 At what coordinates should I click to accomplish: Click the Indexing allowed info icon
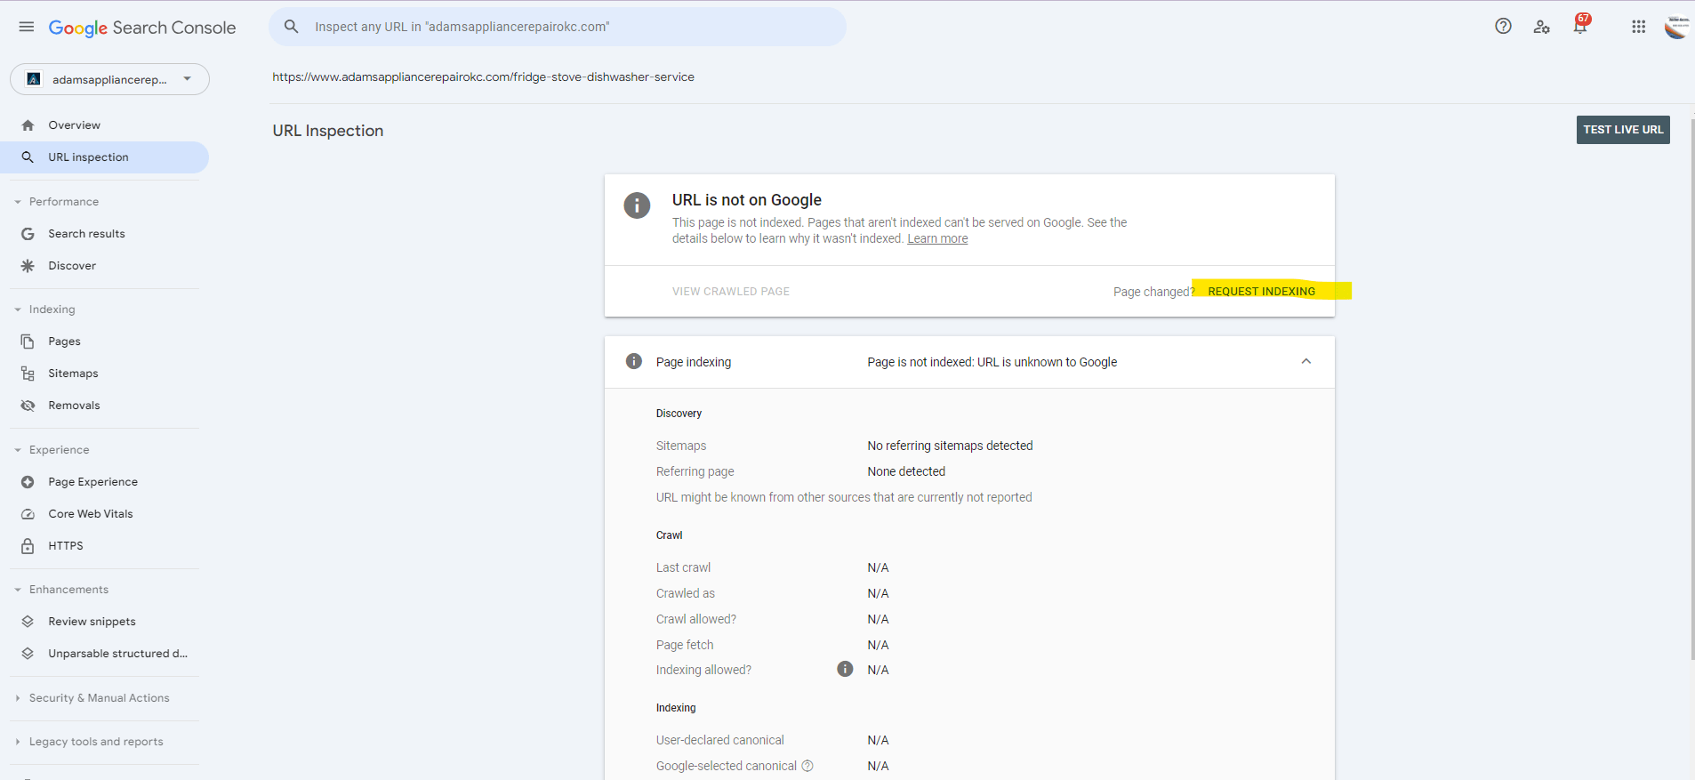pyautogui.click(x=845, y=670)
